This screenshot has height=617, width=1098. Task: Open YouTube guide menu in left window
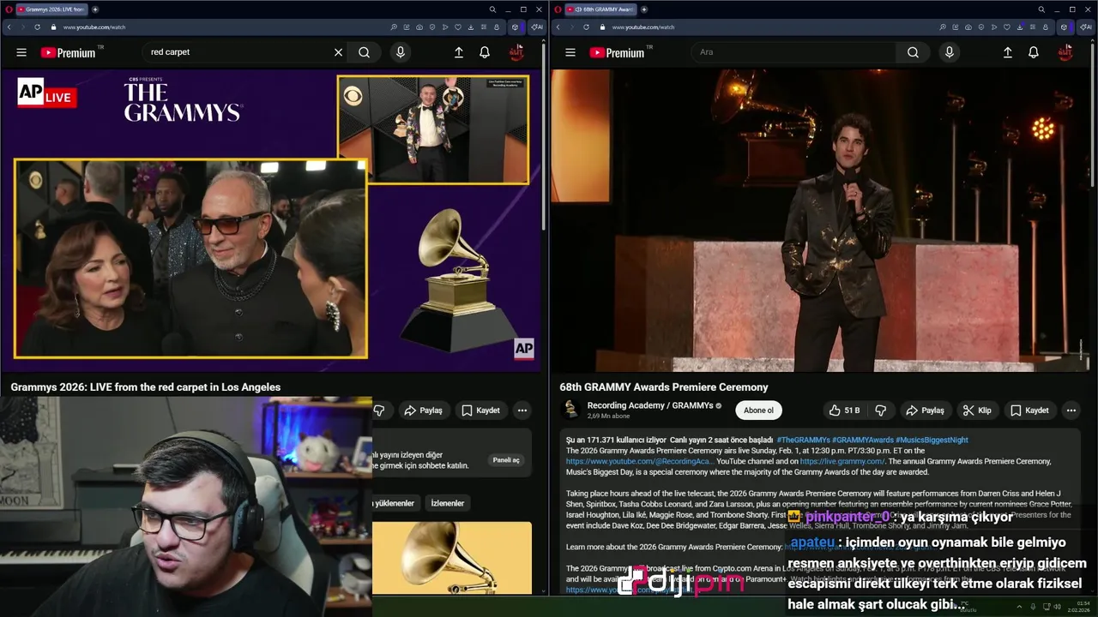(21, 52)
